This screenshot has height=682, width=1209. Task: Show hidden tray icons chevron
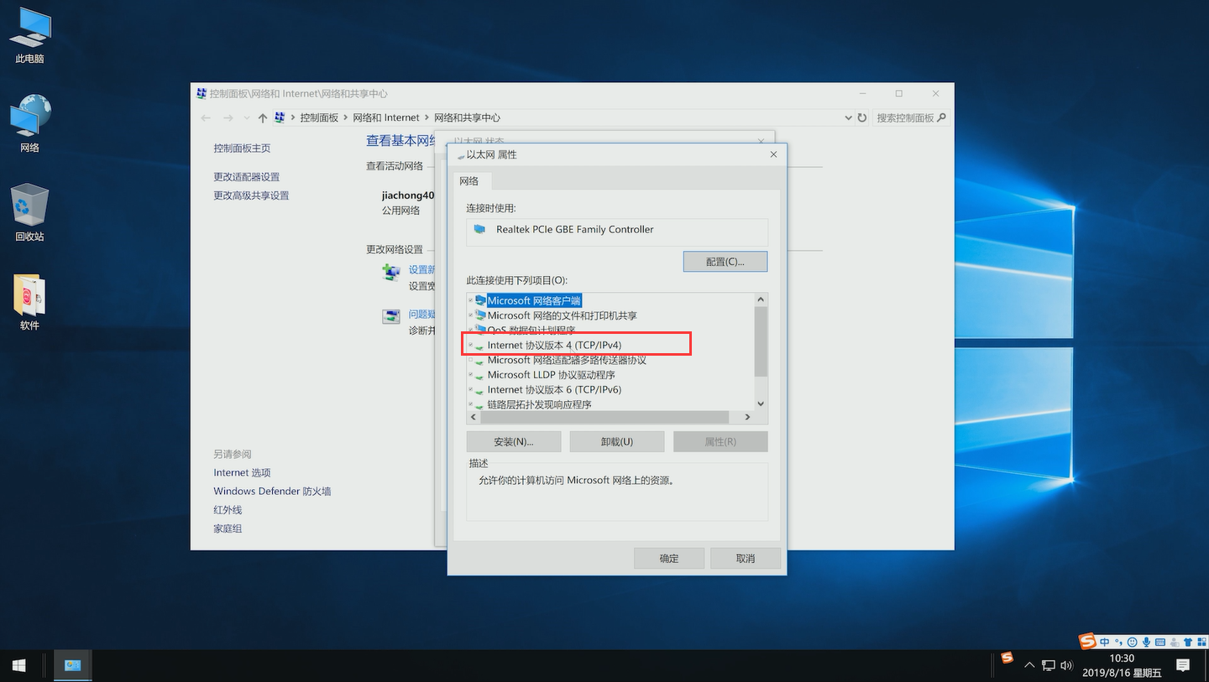tap(1029, 665)
